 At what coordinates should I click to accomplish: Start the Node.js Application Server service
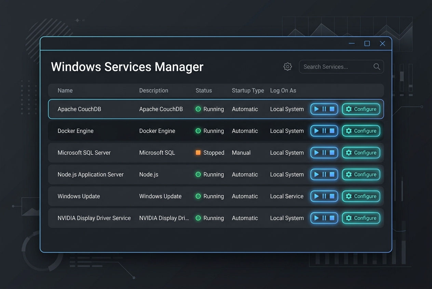316,174
